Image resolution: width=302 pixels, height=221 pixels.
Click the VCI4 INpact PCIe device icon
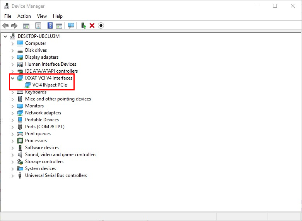(27, 85)
